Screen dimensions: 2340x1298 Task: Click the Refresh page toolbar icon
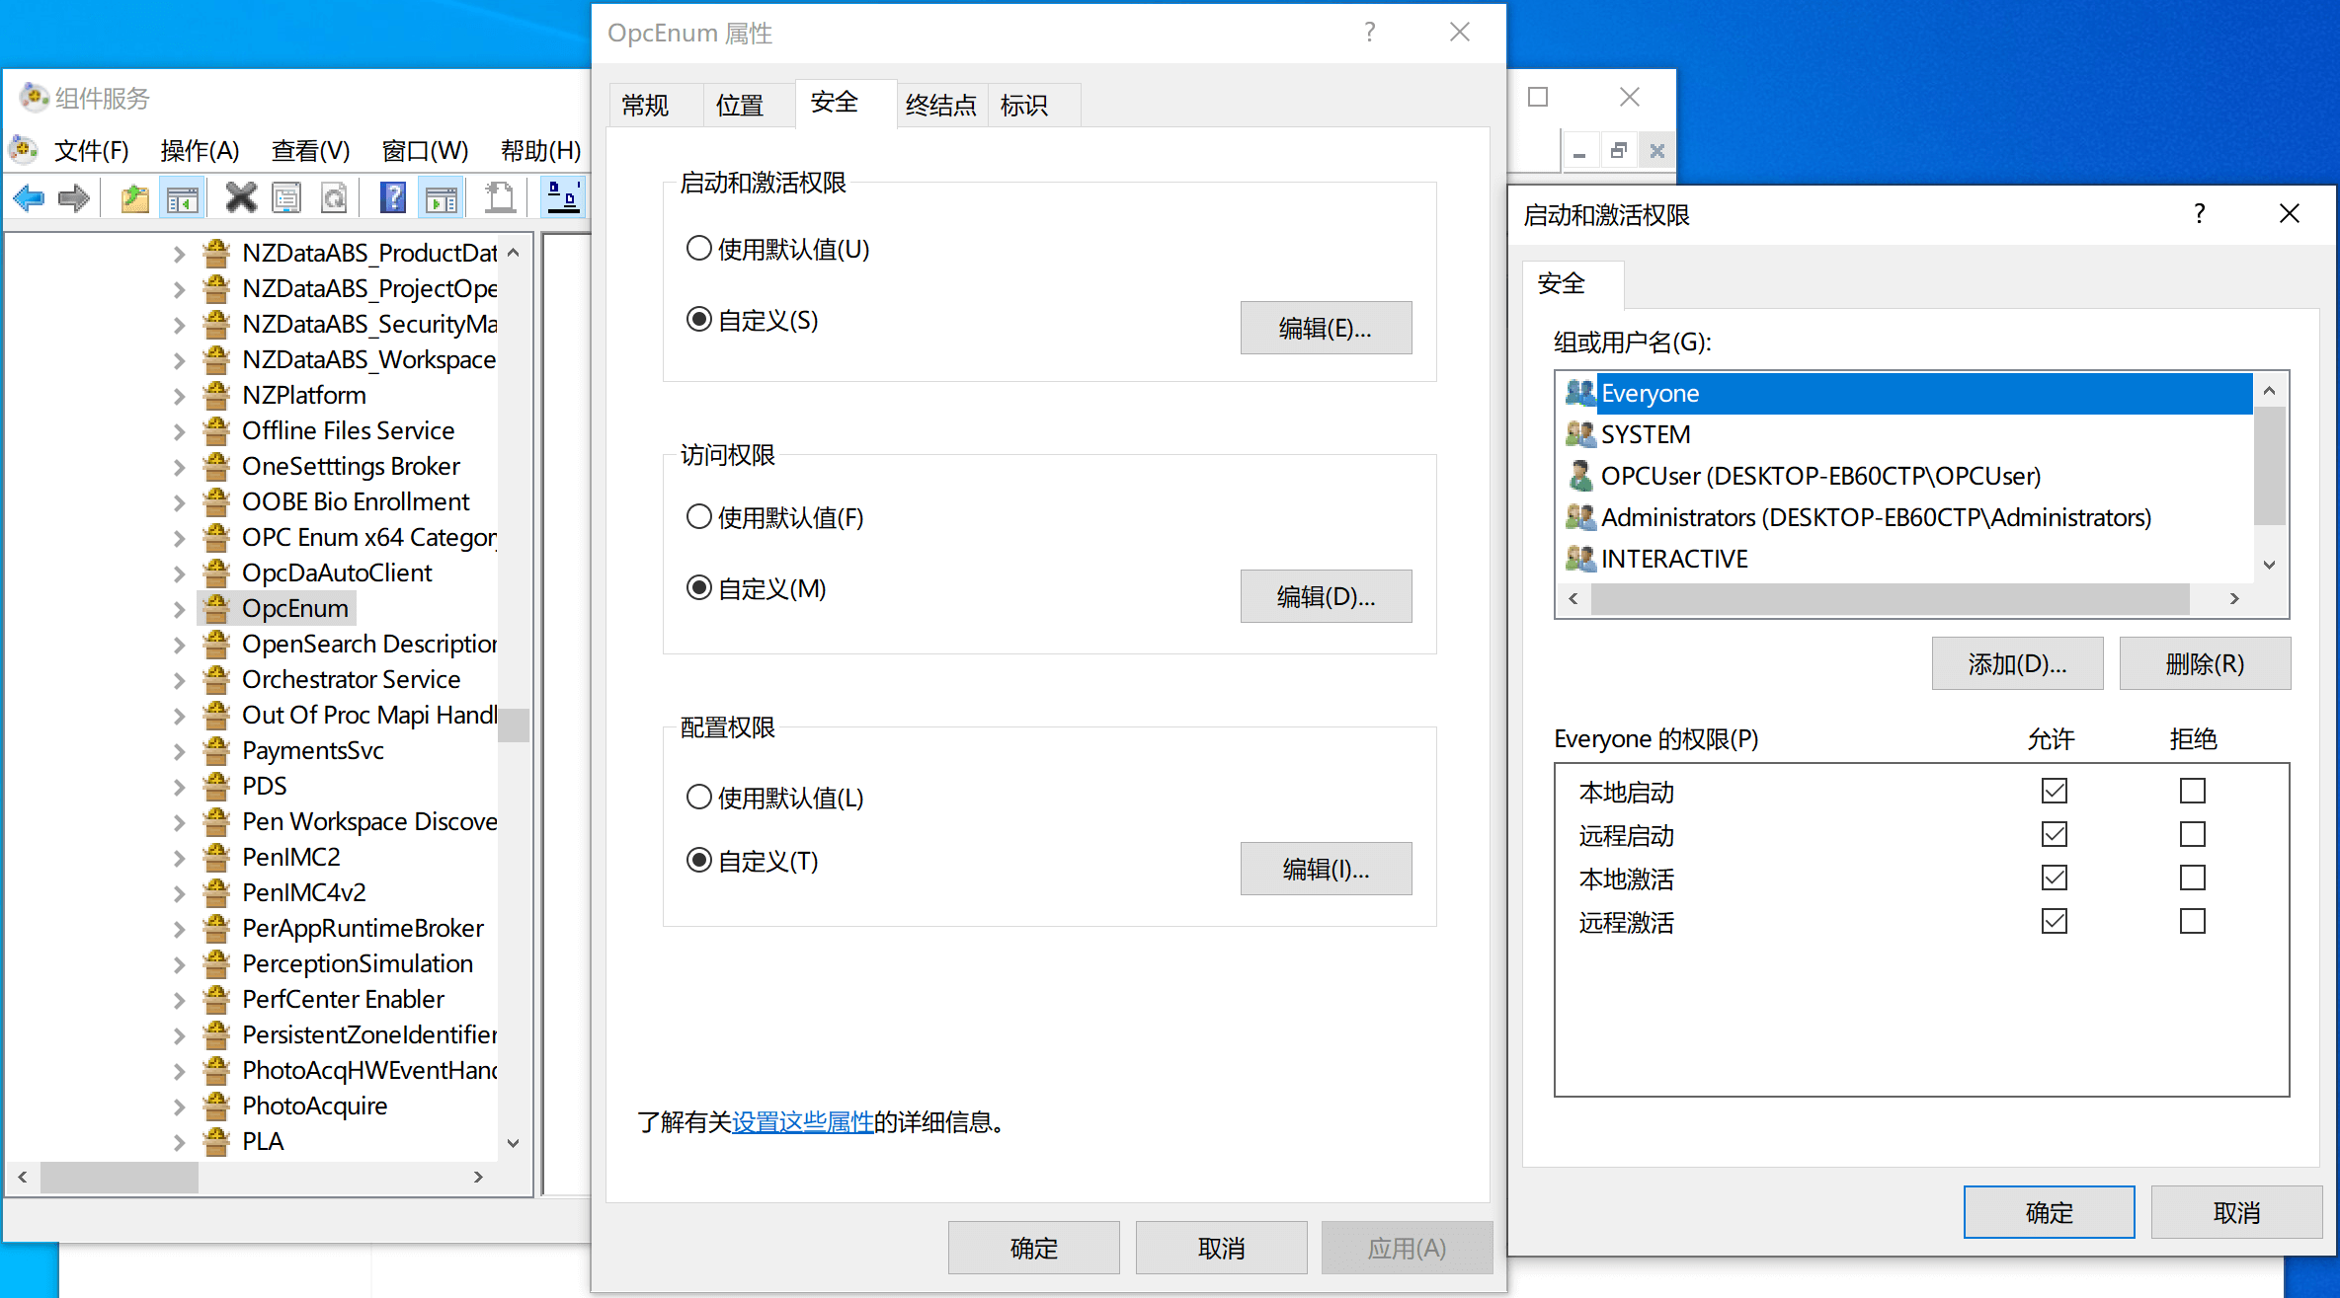click(x=335, y=198)
